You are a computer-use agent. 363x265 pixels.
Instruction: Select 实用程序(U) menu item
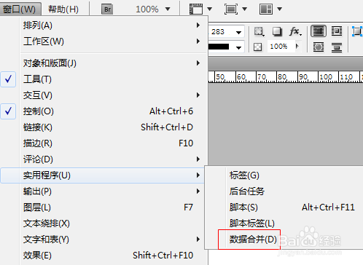102,175
